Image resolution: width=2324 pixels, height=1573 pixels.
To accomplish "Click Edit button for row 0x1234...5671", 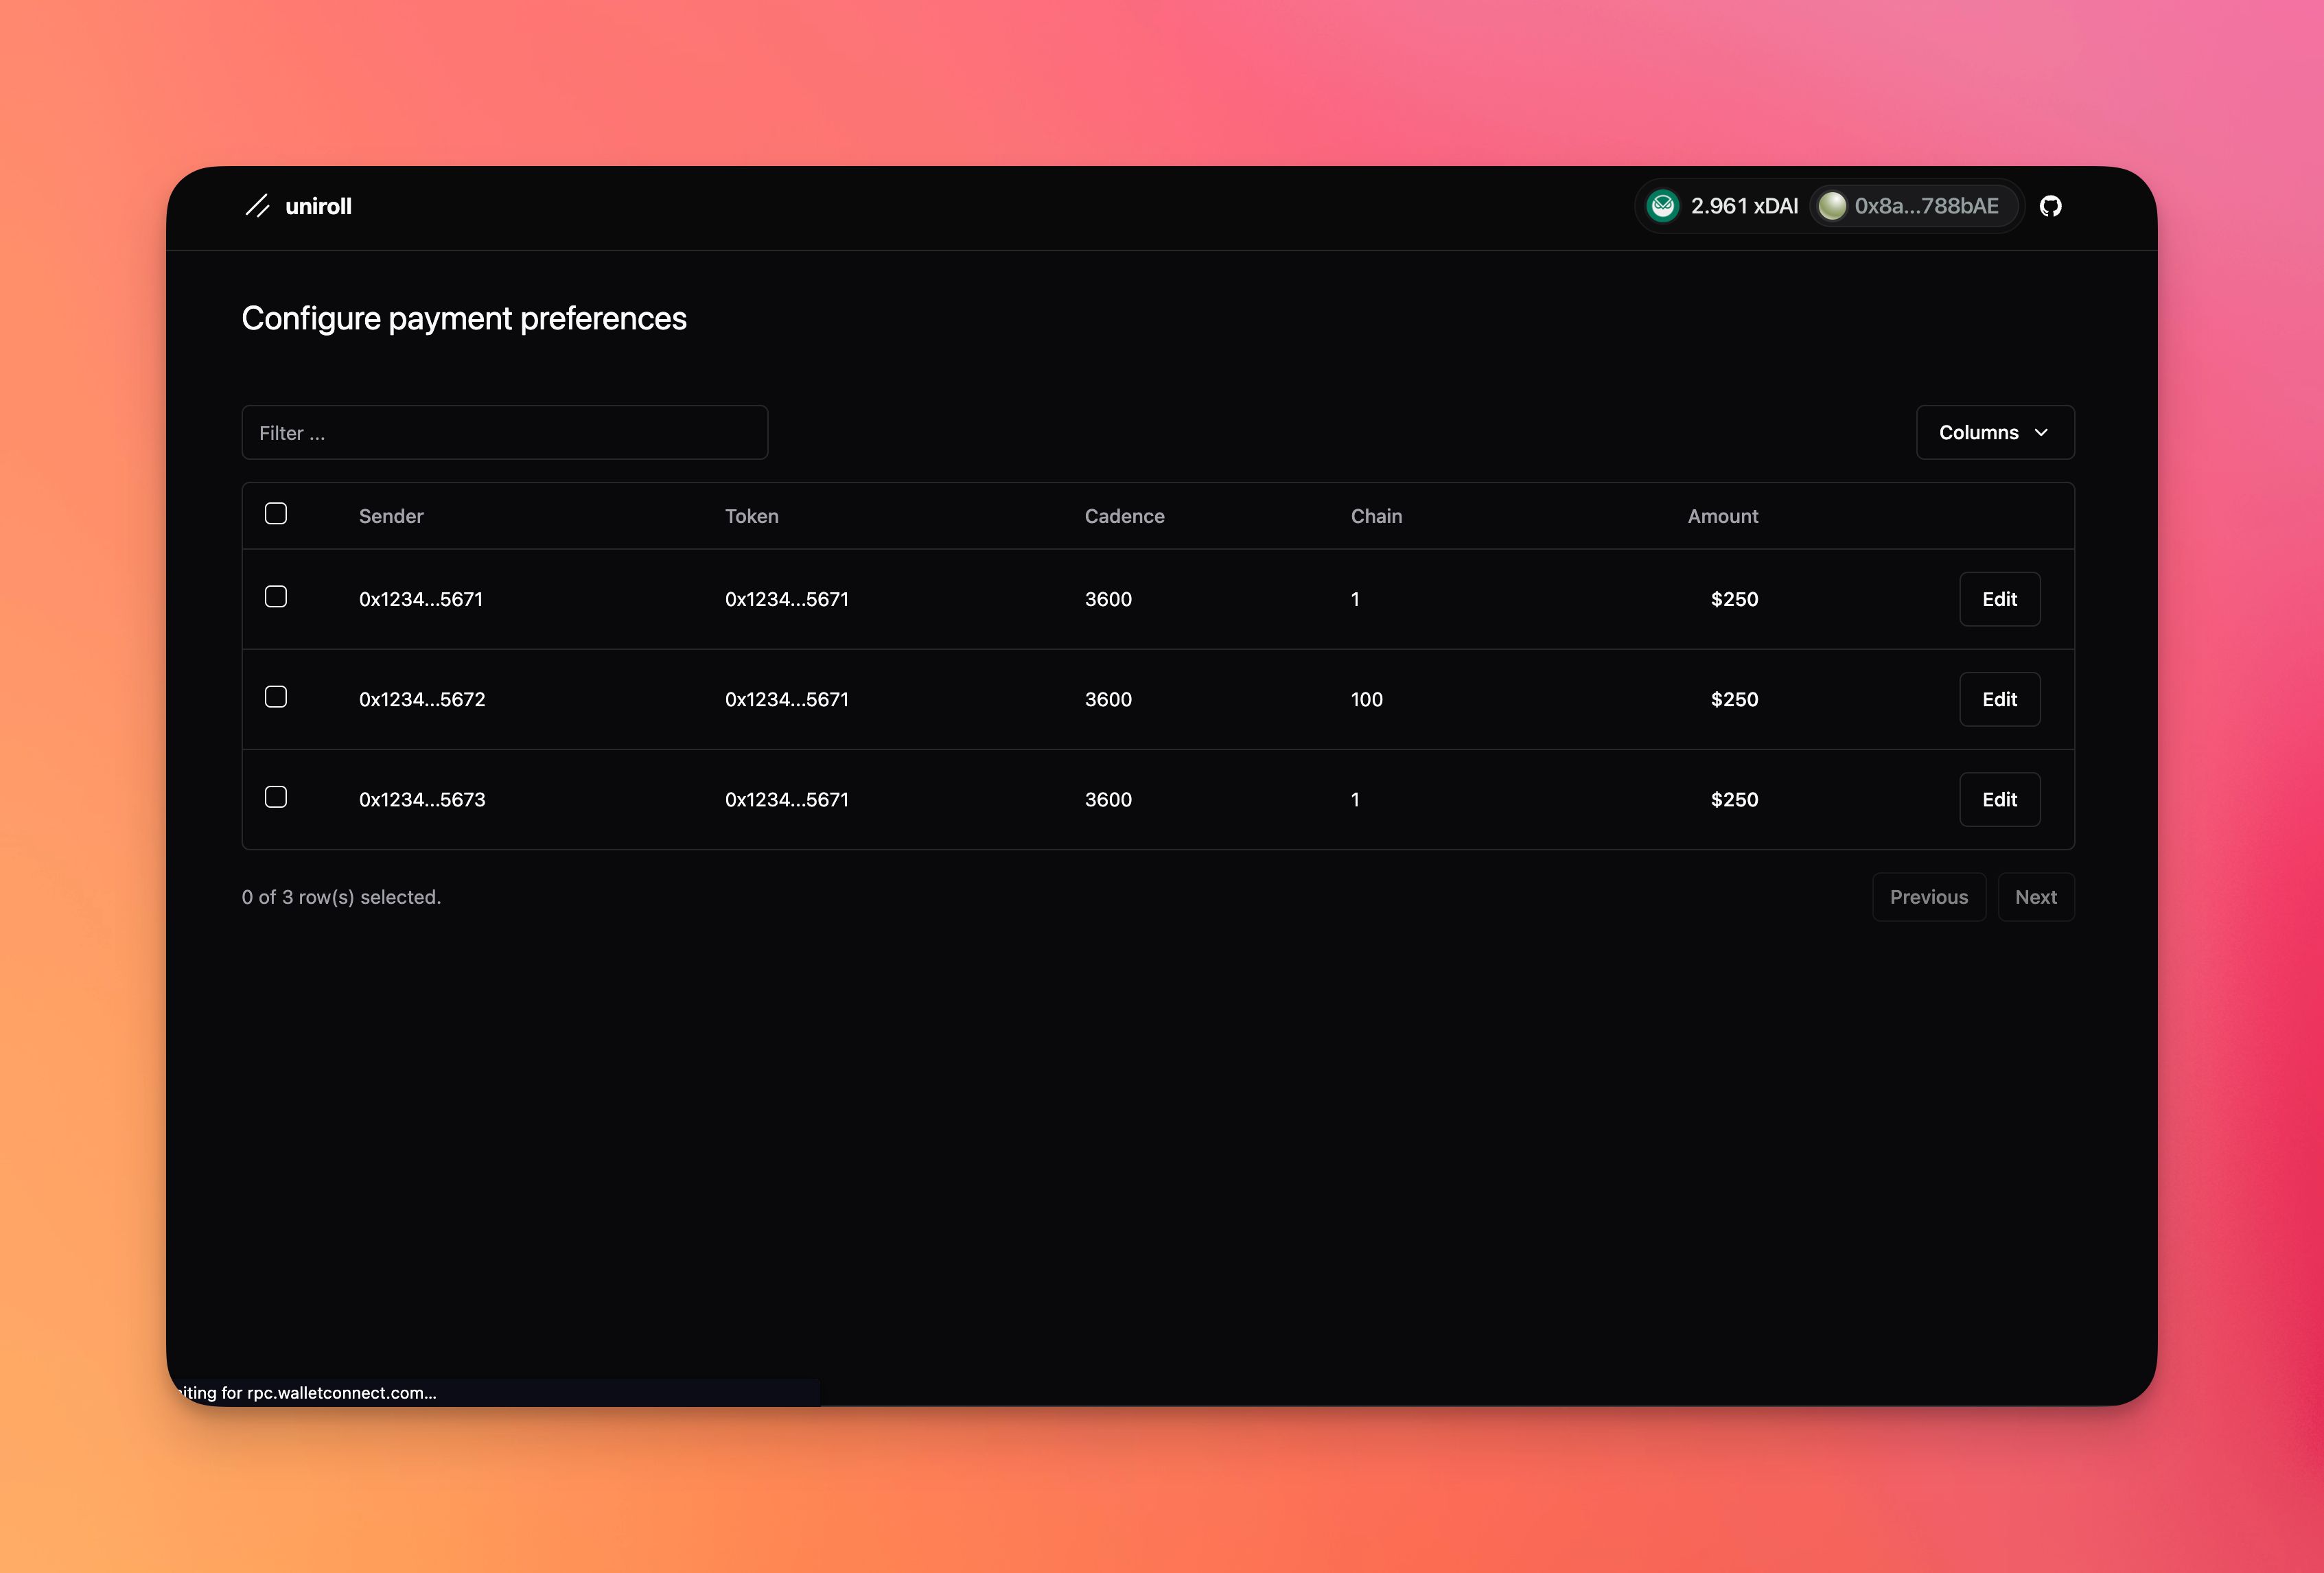I will 1999,598.
